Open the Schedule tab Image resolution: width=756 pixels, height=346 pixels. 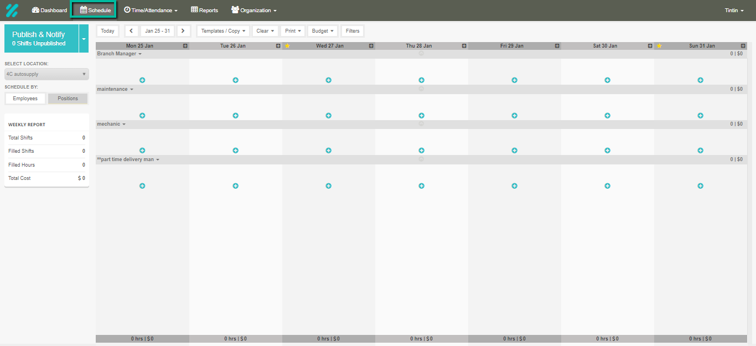click(x=95, y=11)
